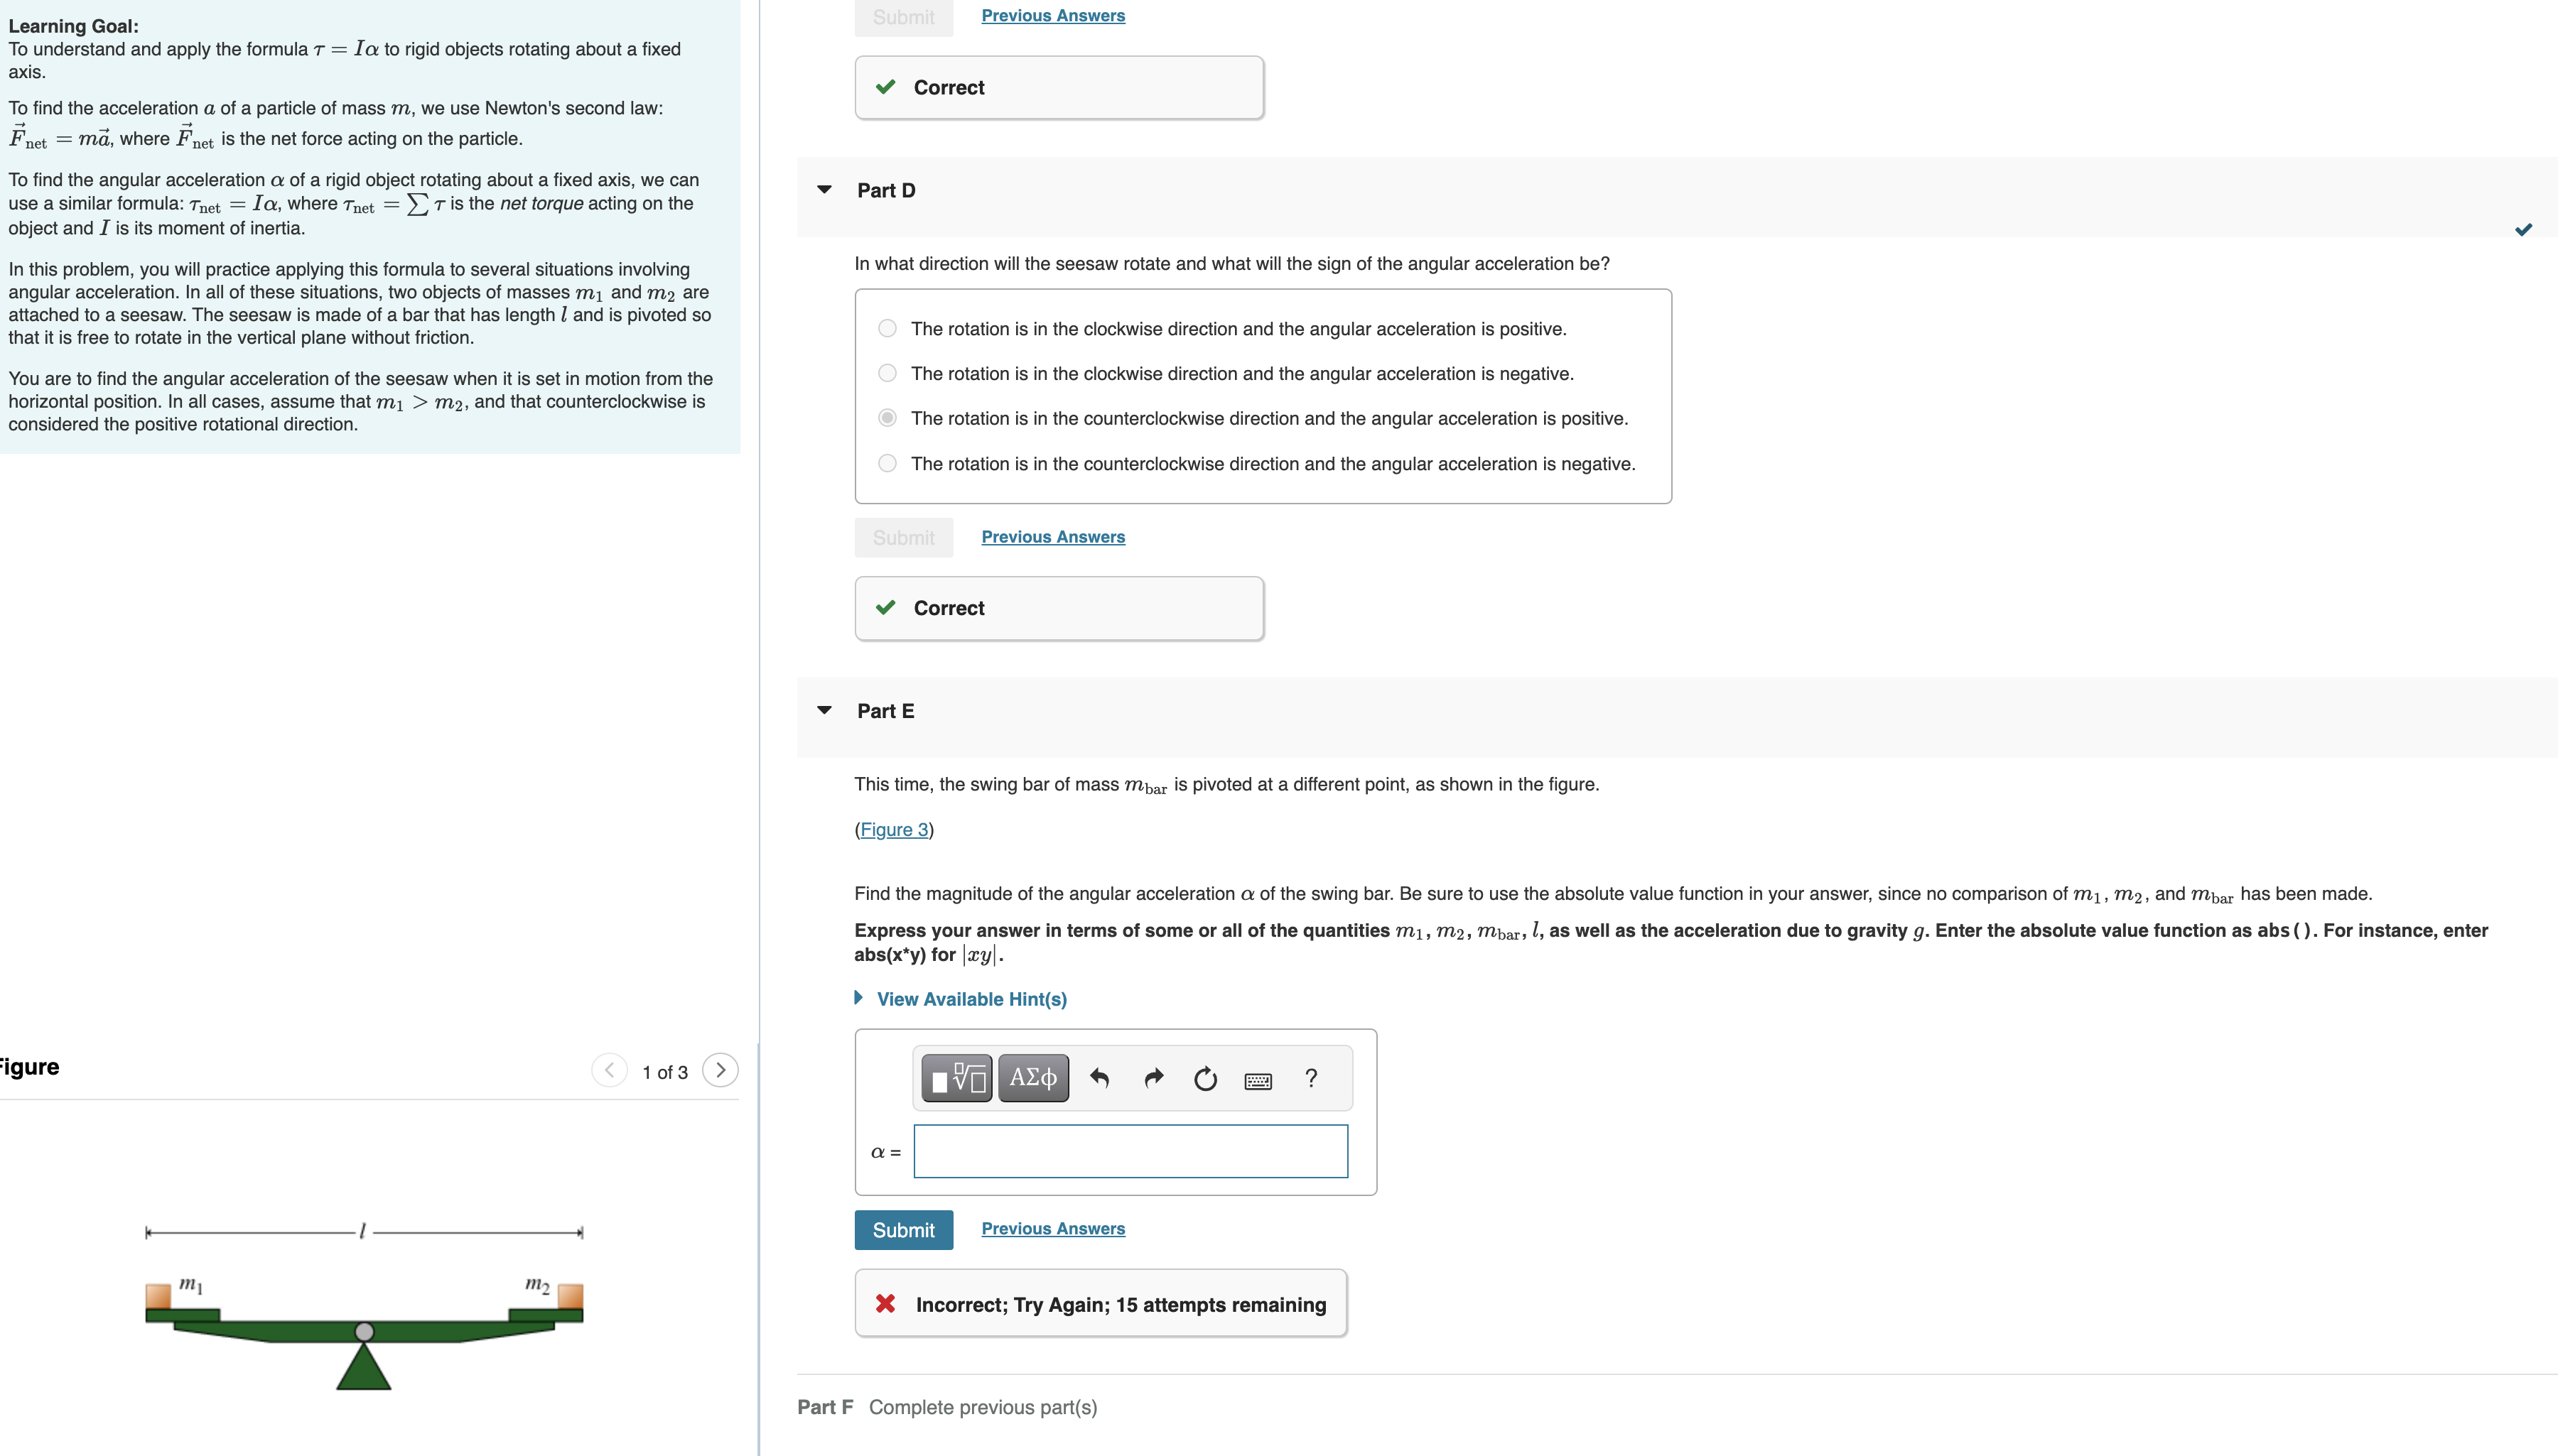Click the question mark help icon

1310,1079
